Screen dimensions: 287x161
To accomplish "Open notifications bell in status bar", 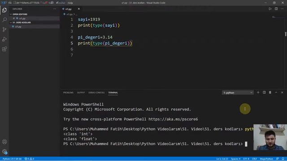I will pos(283,159).
